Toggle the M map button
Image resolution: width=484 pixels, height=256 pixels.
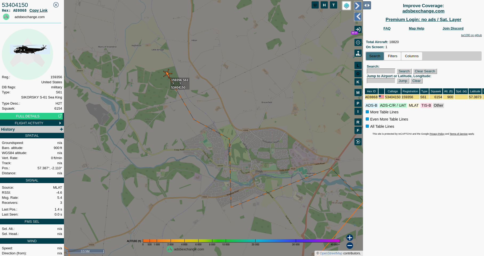358,93
